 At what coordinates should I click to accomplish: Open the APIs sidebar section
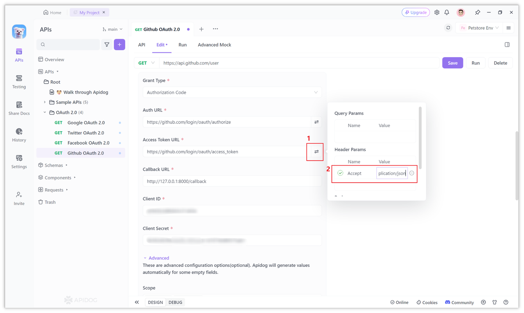19,55
